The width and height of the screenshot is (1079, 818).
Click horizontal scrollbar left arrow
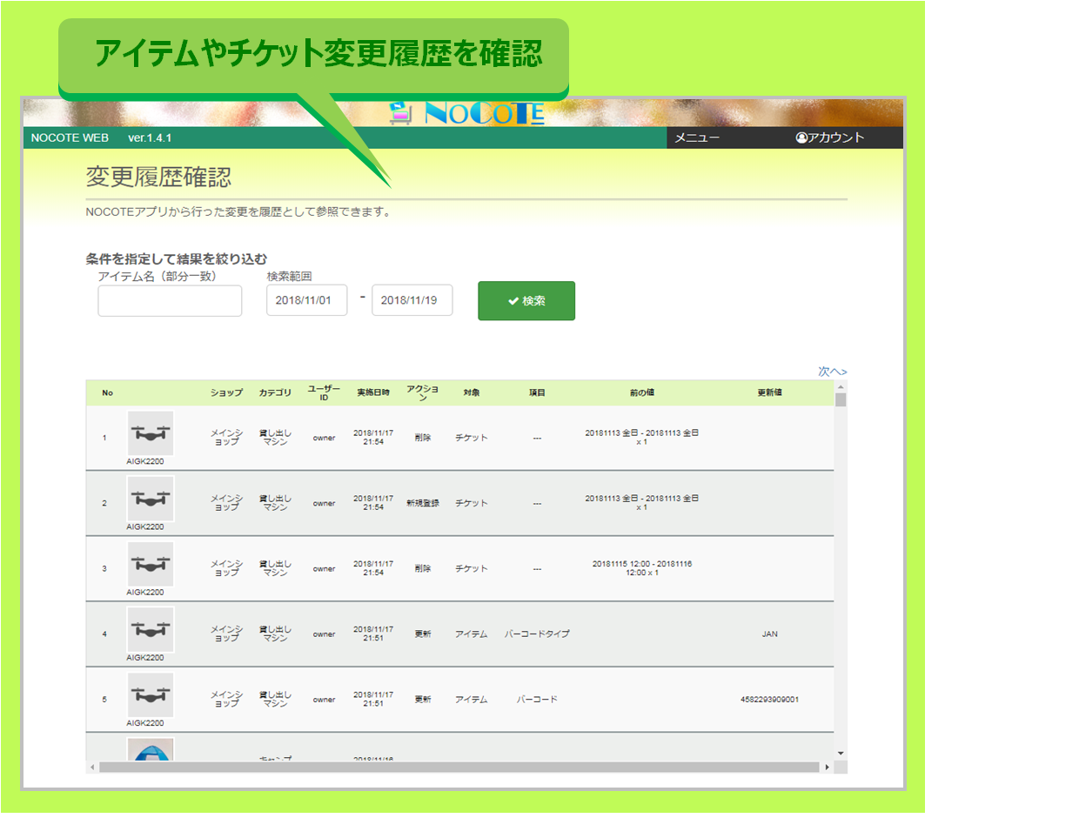[92, 768]
